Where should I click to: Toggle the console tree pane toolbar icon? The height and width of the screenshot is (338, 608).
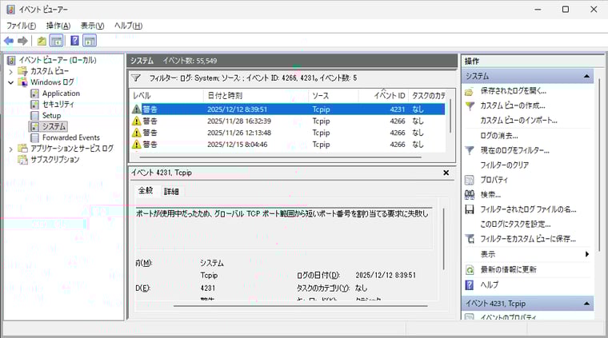[57, 41]
